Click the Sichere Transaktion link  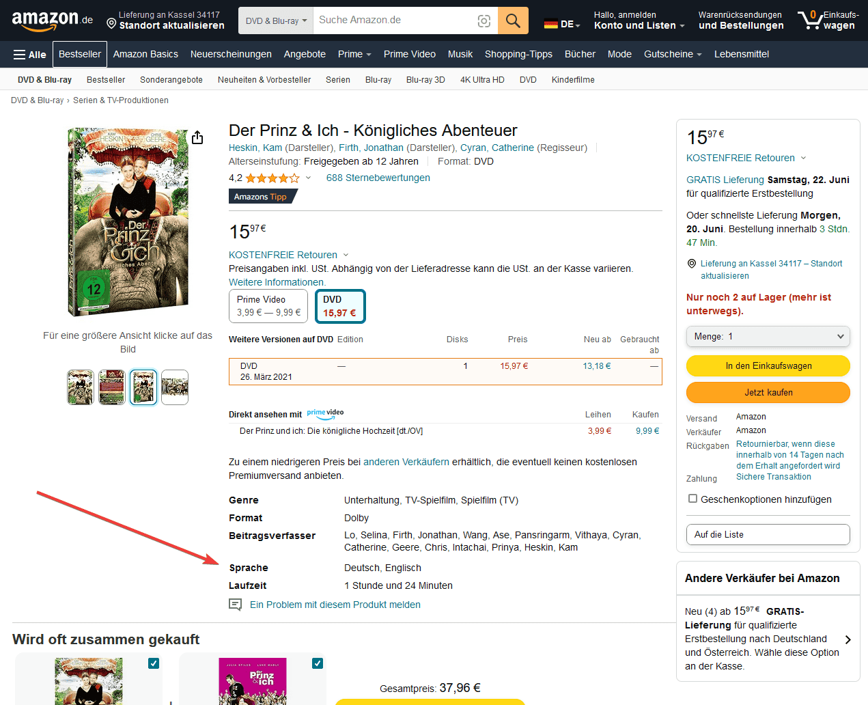(774, 477)
